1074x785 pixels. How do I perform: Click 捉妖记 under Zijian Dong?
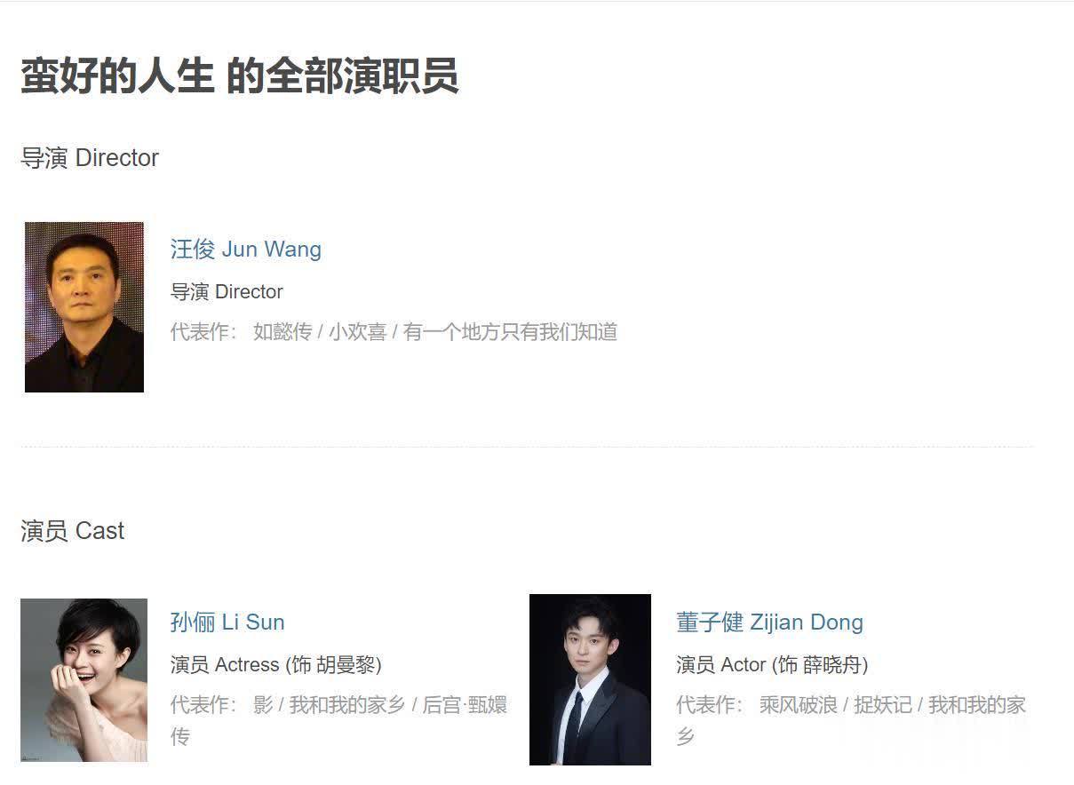coord(883,705)
